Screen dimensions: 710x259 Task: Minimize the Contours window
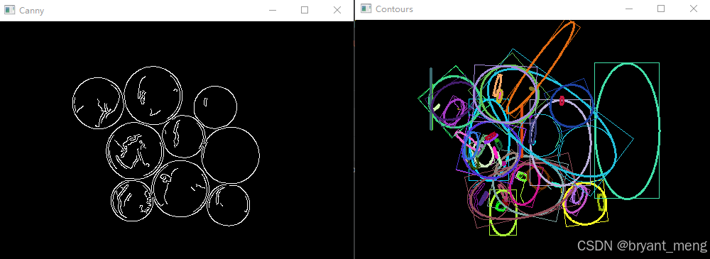628,9
